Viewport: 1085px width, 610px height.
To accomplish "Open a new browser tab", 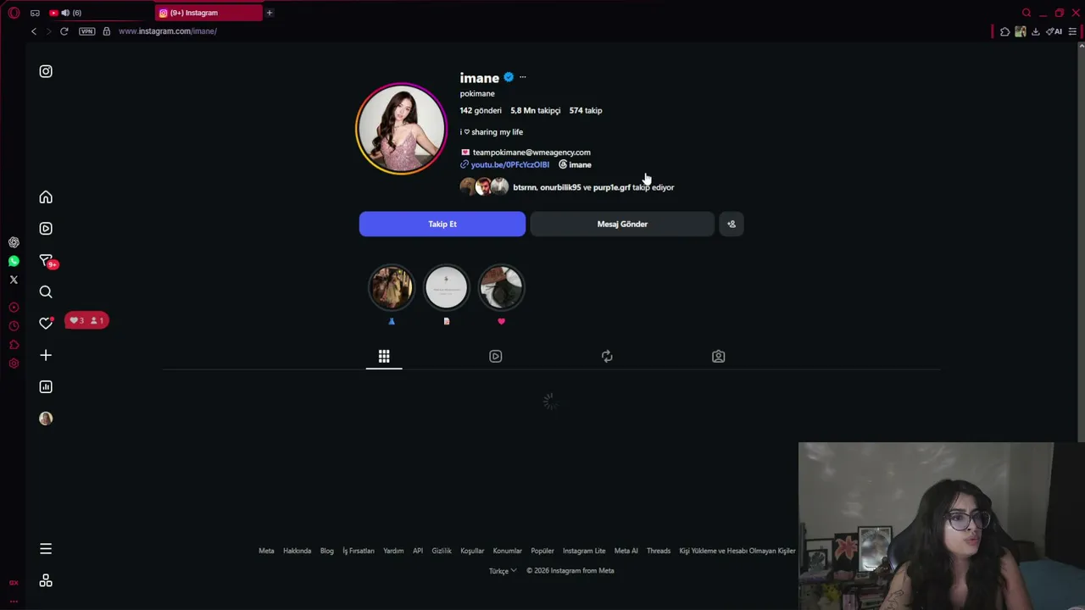I will pyautogui.click(x=270, y=13).
